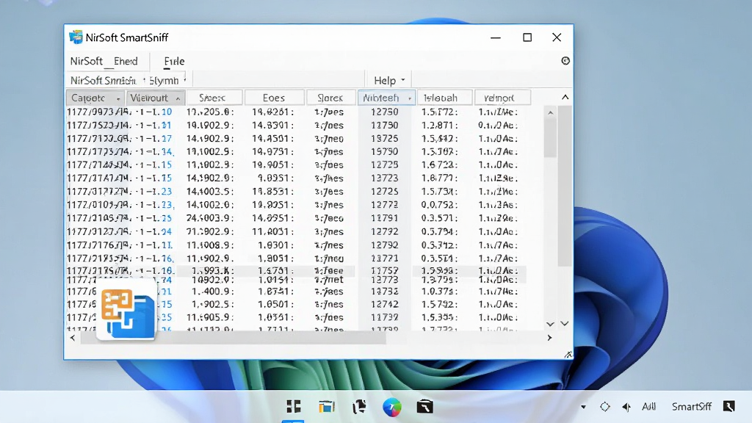Click the cell 14.8281:
The height and width of the screenshot is (423, 752).
273,112
